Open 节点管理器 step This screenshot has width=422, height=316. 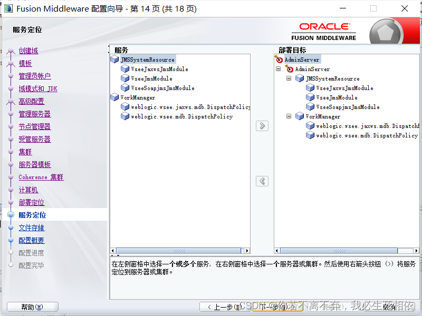click(x=35, y=126)
